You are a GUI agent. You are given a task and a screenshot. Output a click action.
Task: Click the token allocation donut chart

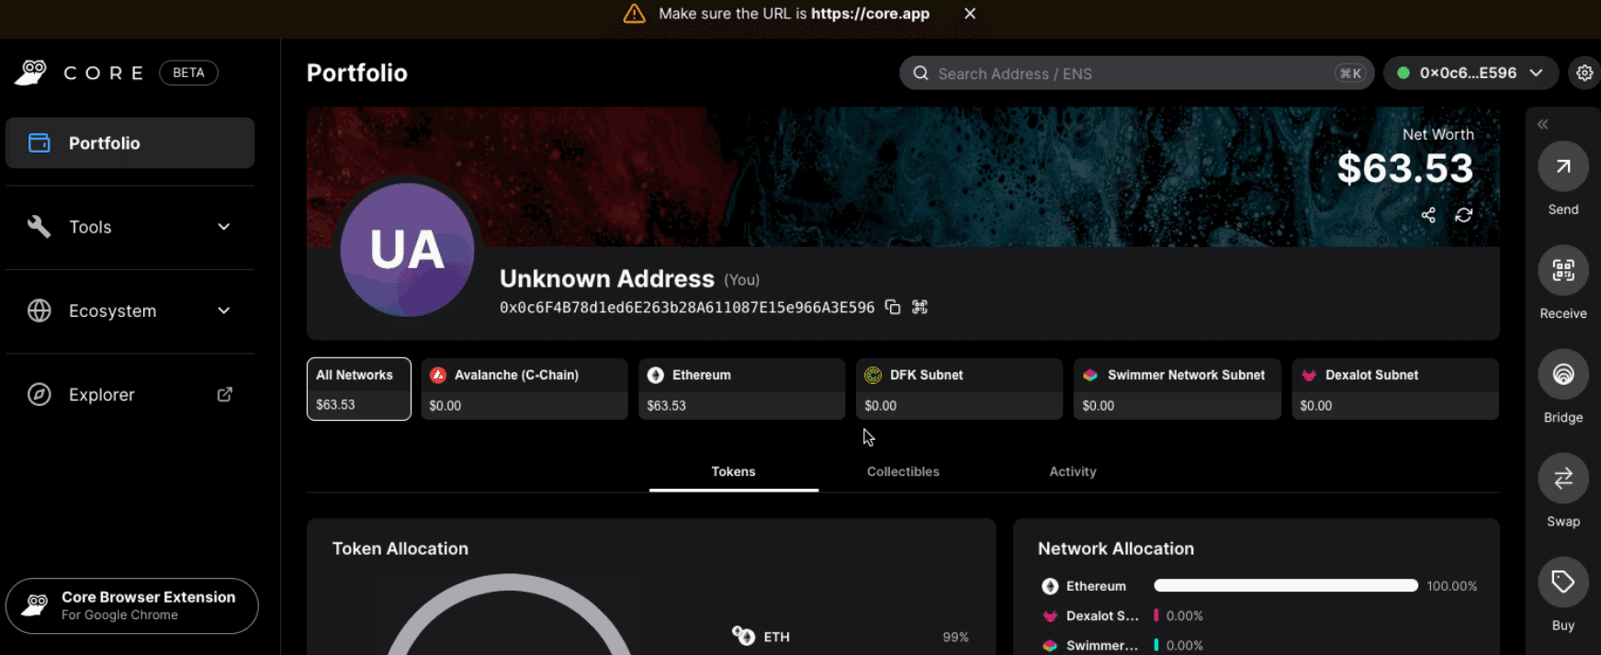(x=509, y=614)
